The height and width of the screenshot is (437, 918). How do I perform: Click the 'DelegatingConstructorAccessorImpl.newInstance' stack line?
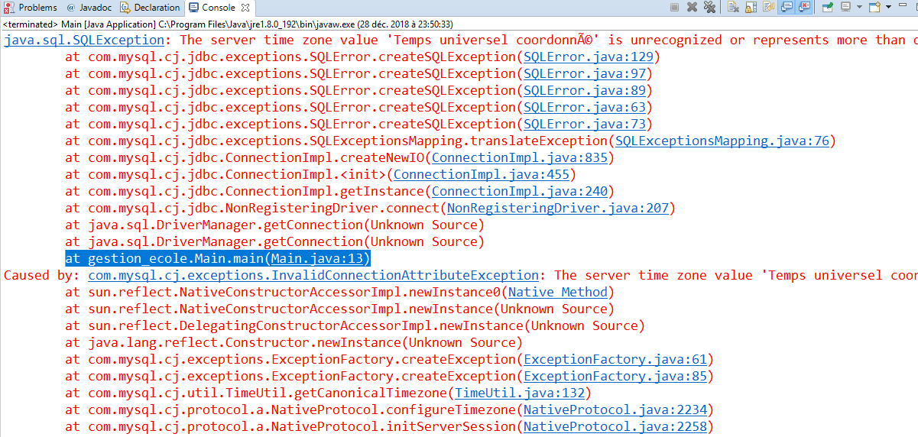click(355, 325)
